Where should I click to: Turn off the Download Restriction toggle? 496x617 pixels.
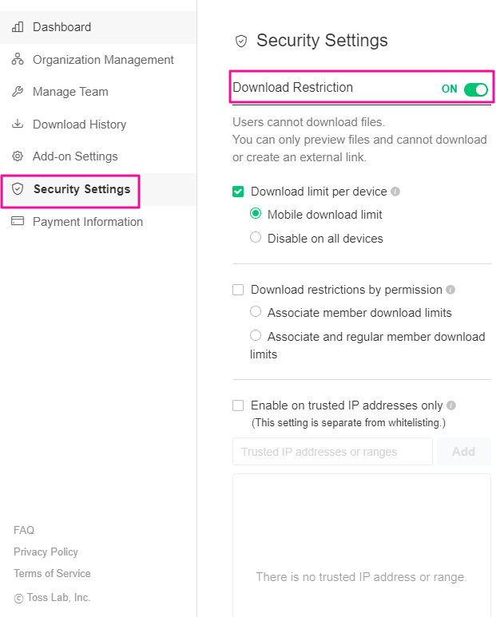(x=475, y=89)
